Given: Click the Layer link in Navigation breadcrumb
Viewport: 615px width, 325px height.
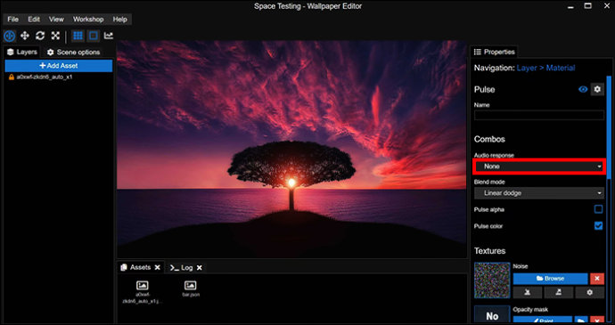Looking at the screenshot, I should [x=527, y=68].
